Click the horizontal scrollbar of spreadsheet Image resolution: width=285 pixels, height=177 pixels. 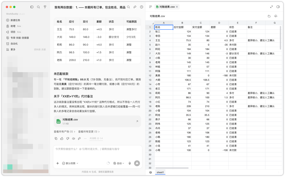[172, 168]
